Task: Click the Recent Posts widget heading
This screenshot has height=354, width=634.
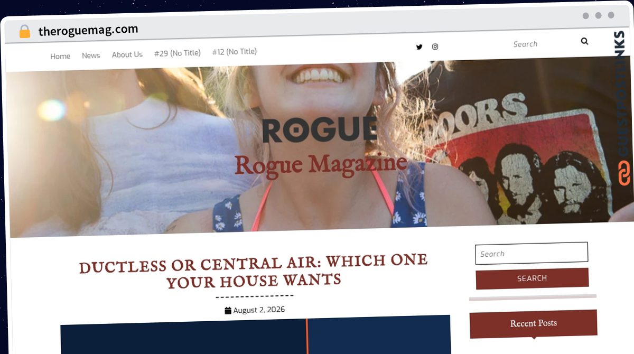Action: (x=534, y=323)
